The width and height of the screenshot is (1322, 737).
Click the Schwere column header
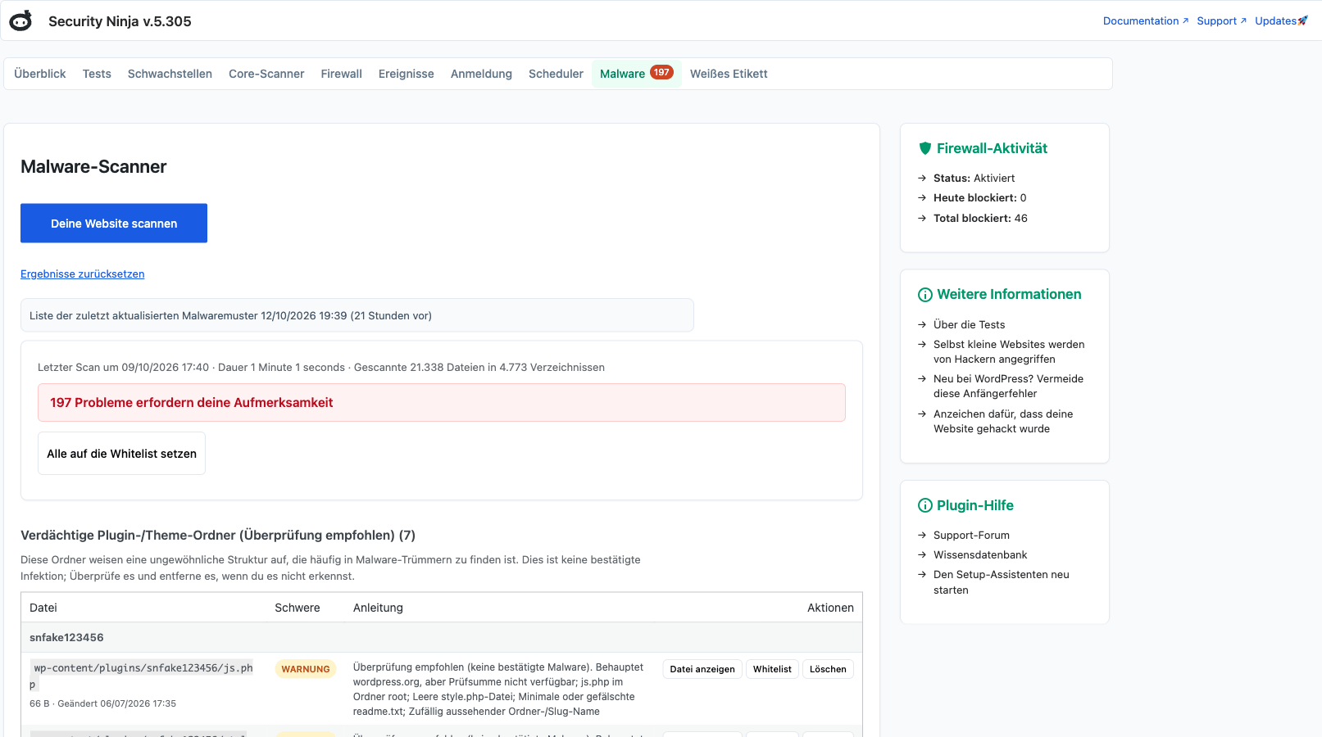click(x=298, y=608)
